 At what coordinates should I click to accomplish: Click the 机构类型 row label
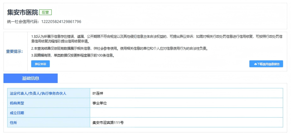pyautogui.click(x=17, y=103)
